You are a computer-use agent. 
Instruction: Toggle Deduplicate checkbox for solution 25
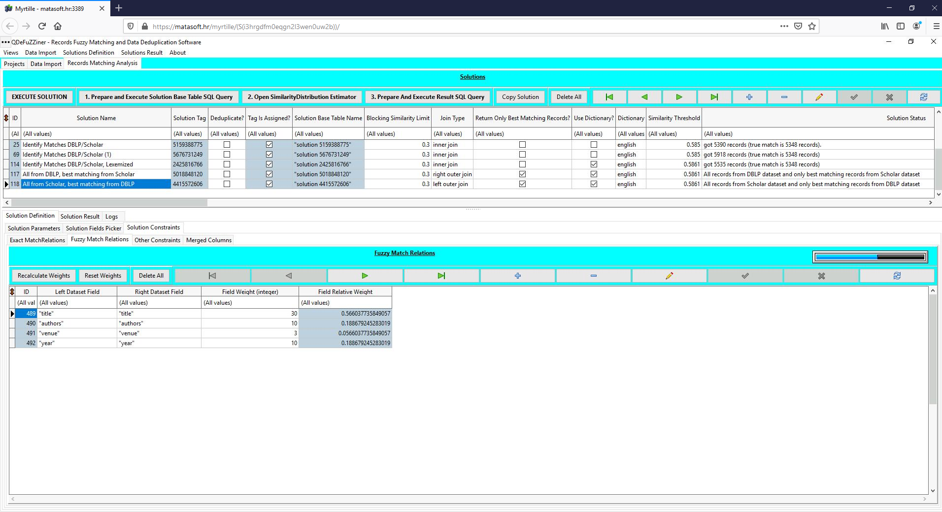(x=227, y=145)
